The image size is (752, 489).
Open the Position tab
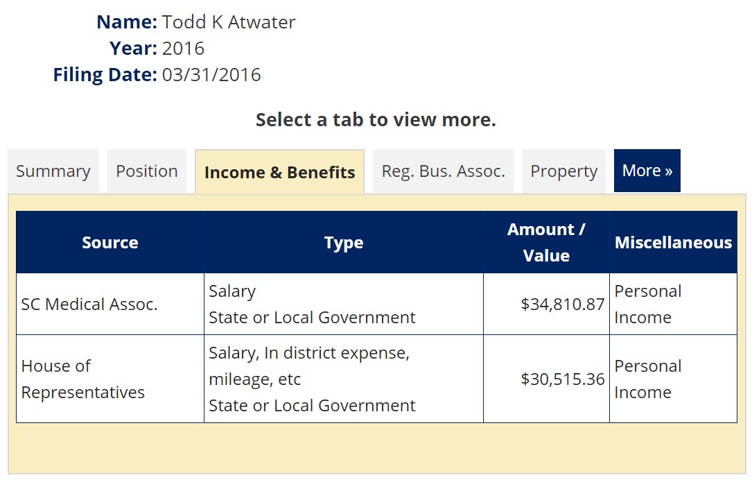(x=147, y=171)
